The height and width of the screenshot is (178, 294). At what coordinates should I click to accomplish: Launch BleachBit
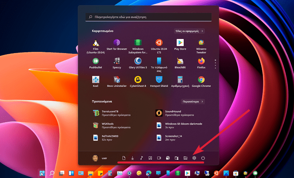[x=180, y=63]
